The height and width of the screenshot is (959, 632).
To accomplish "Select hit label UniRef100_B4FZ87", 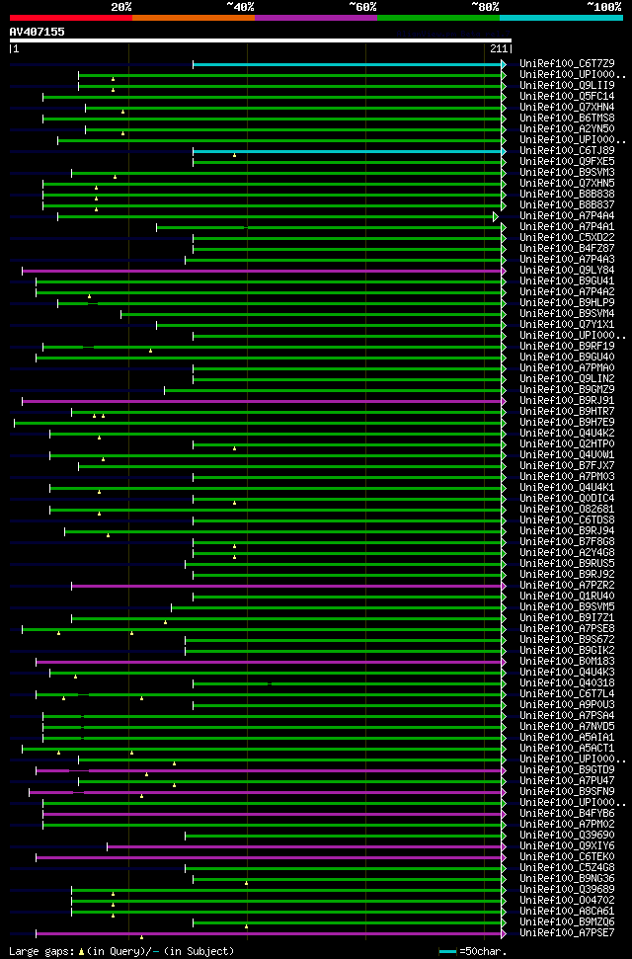I will [x=567, y=248].
